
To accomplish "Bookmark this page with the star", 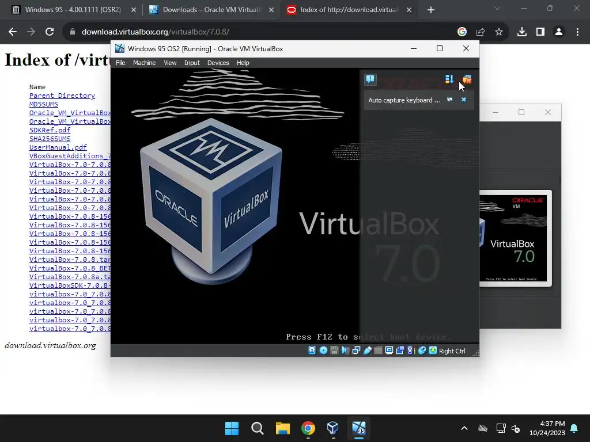I will pyautogui.click(x=499, y=32).
